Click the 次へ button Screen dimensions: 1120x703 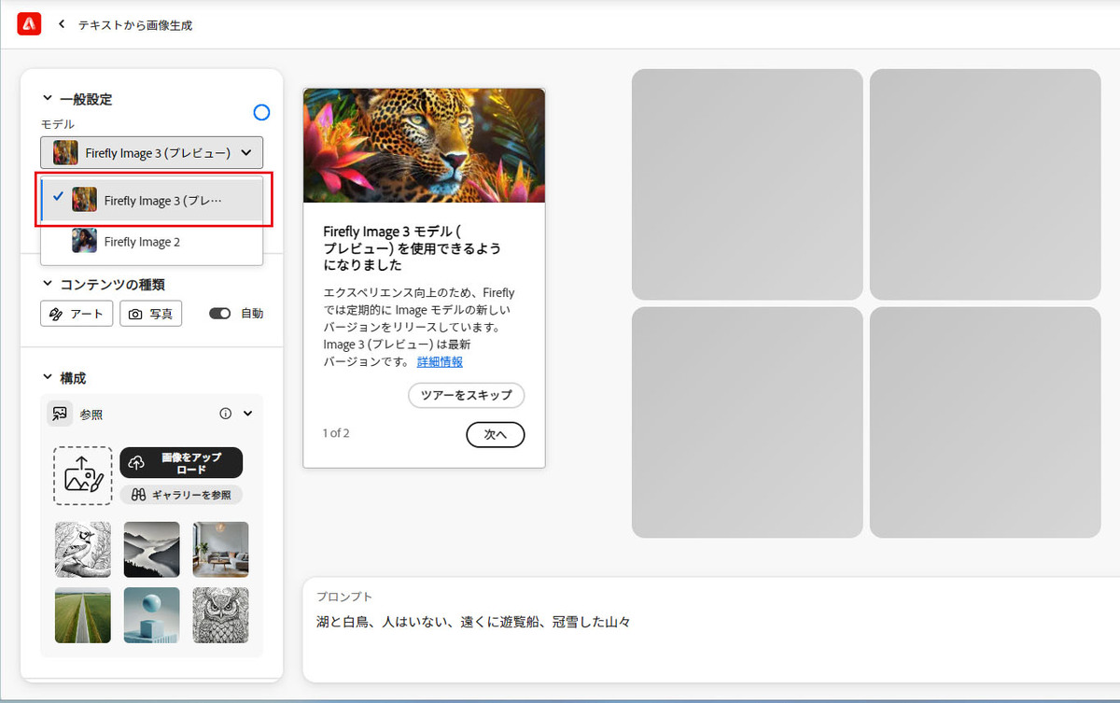click(496, 434)
